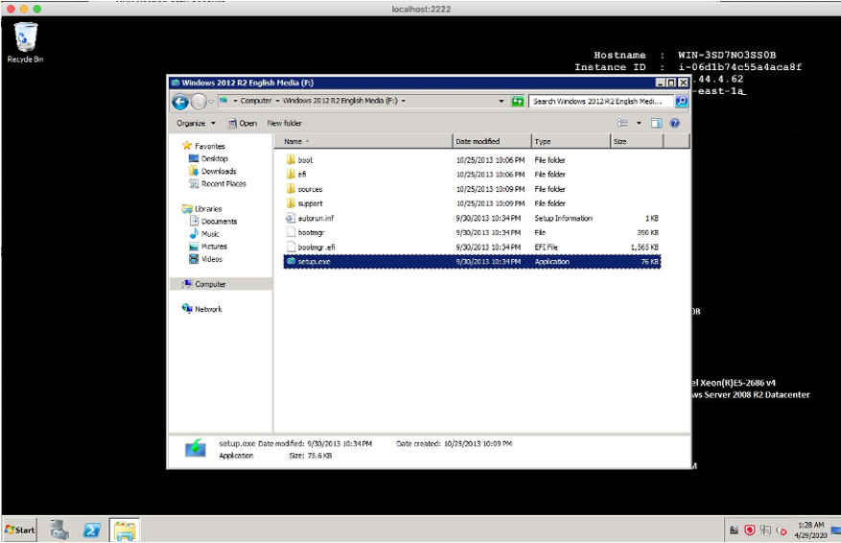
Task: Click the taskbar clock showing 1:28 AM
Action: coord(810,531)
